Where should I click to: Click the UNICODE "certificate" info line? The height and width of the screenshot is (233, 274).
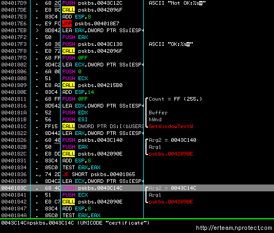click(75, 223)
